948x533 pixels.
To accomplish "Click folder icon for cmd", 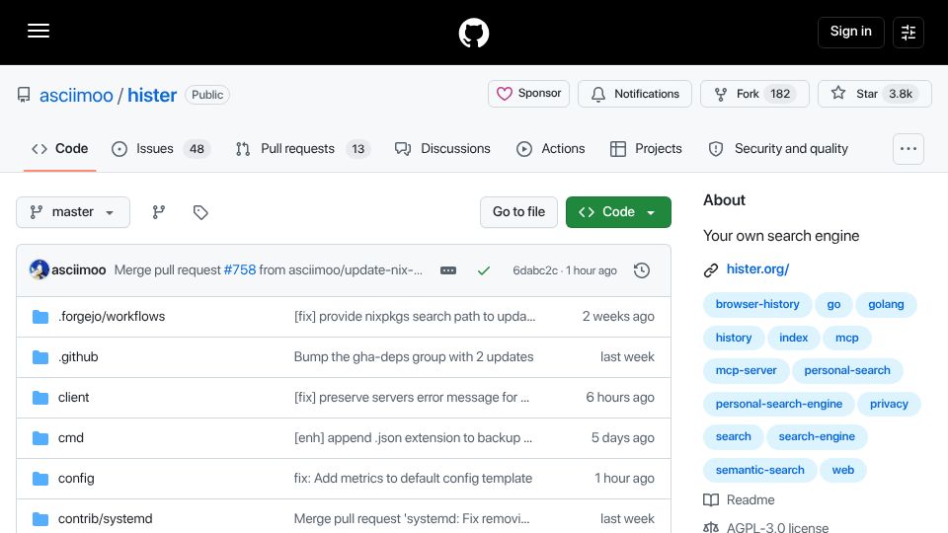I will click(40, 438).
